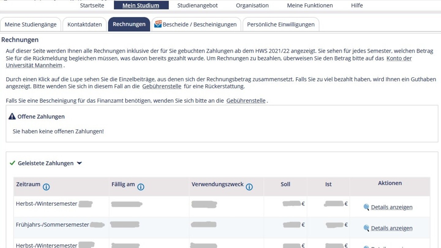Click the new-mail envelope icon on Bescheide tab
Viewport: 441px width, 248px height.
coord(158,24)
